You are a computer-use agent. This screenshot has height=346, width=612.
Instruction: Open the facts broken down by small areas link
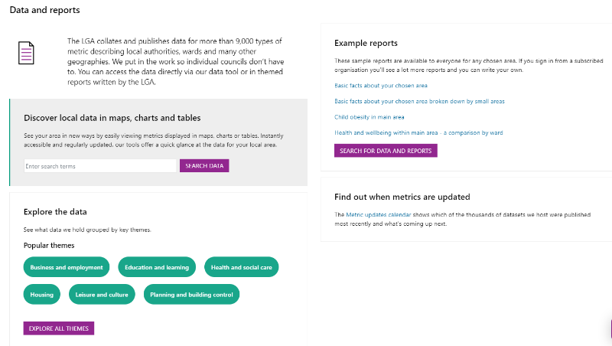point(419,101)
